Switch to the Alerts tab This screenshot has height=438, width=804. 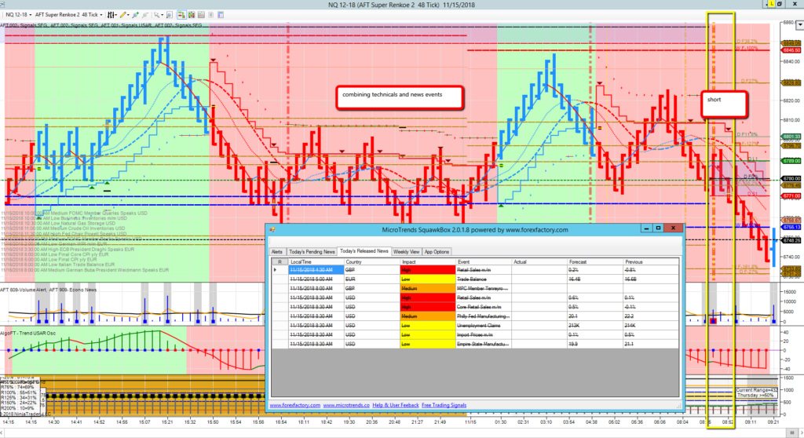click(x=277, y=252)
